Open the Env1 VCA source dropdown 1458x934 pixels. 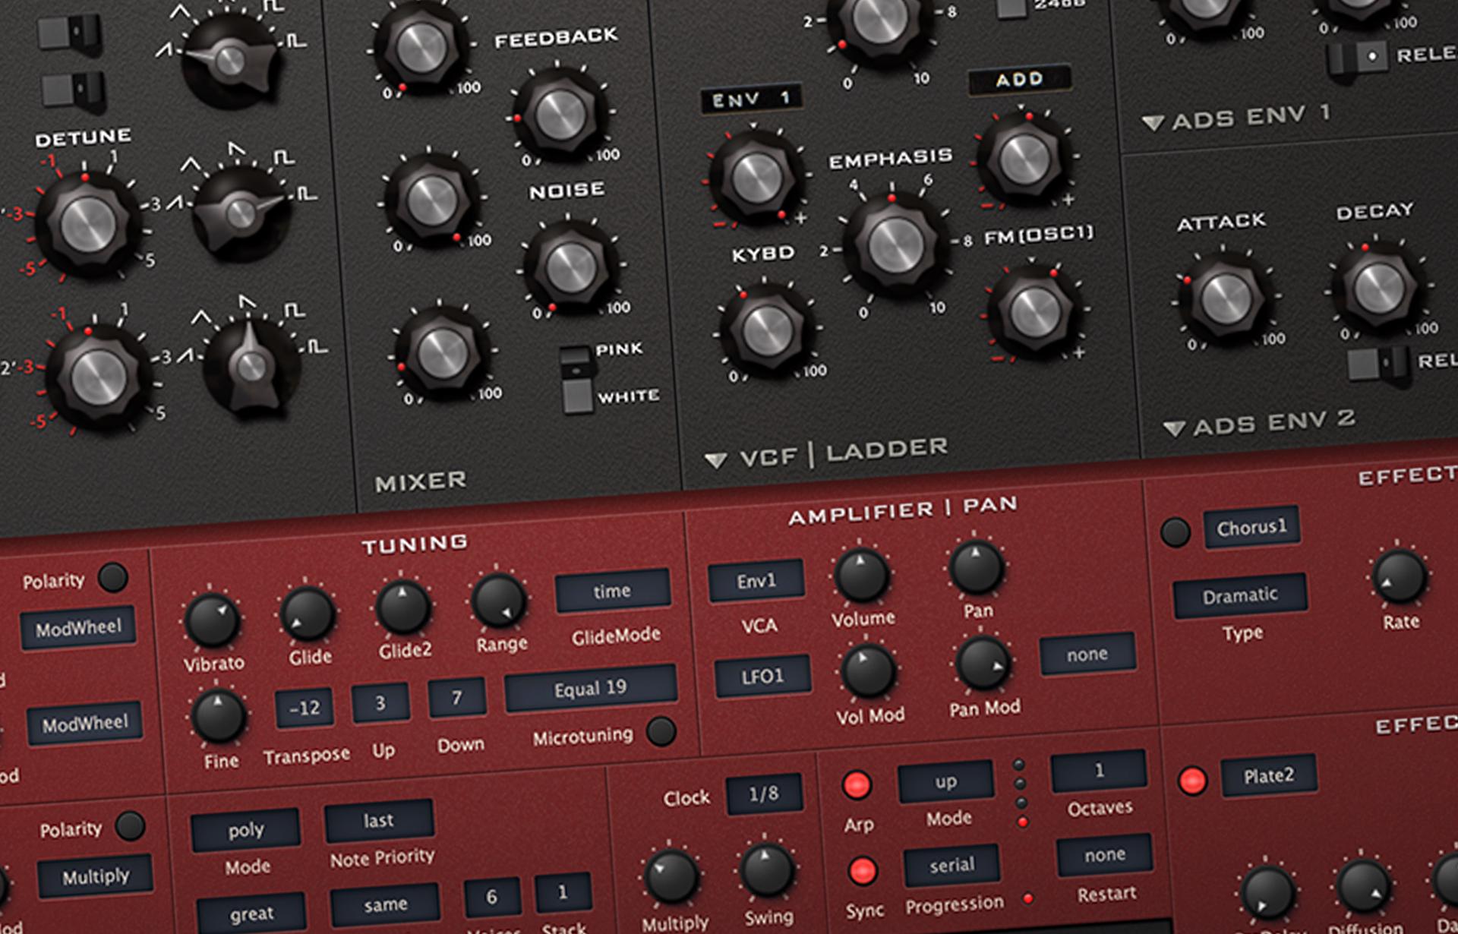pos(756,581)
